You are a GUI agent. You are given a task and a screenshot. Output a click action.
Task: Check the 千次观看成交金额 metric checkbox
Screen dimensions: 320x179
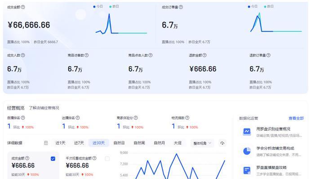coord(107,159)
